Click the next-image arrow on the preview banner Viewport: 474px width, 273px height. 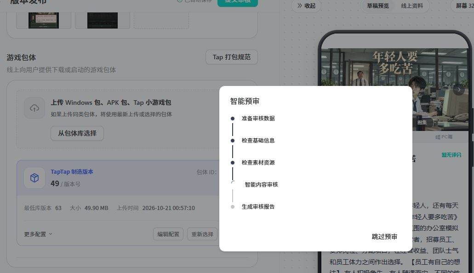tap(458, 90)
